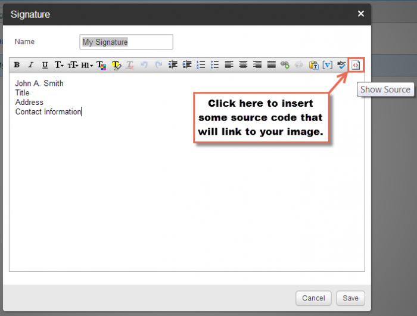Click the signature Name input field
The width and height of the screenshot is (417, 316).
pyautogui.click(x=126, y=42)
